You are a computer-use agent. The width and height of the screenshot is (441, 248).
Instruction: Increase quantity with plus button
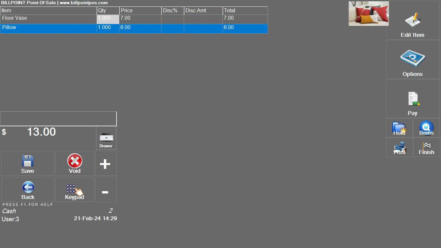pos(105,164)
